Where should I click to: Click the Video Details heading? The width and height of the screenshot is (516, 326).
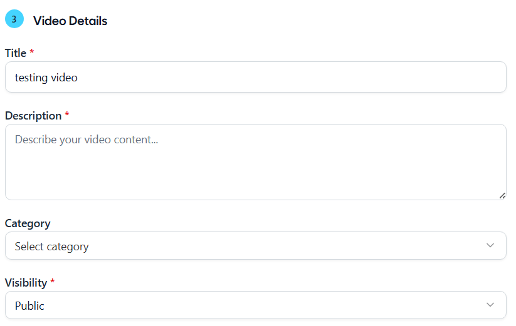[x=70, y=21]
